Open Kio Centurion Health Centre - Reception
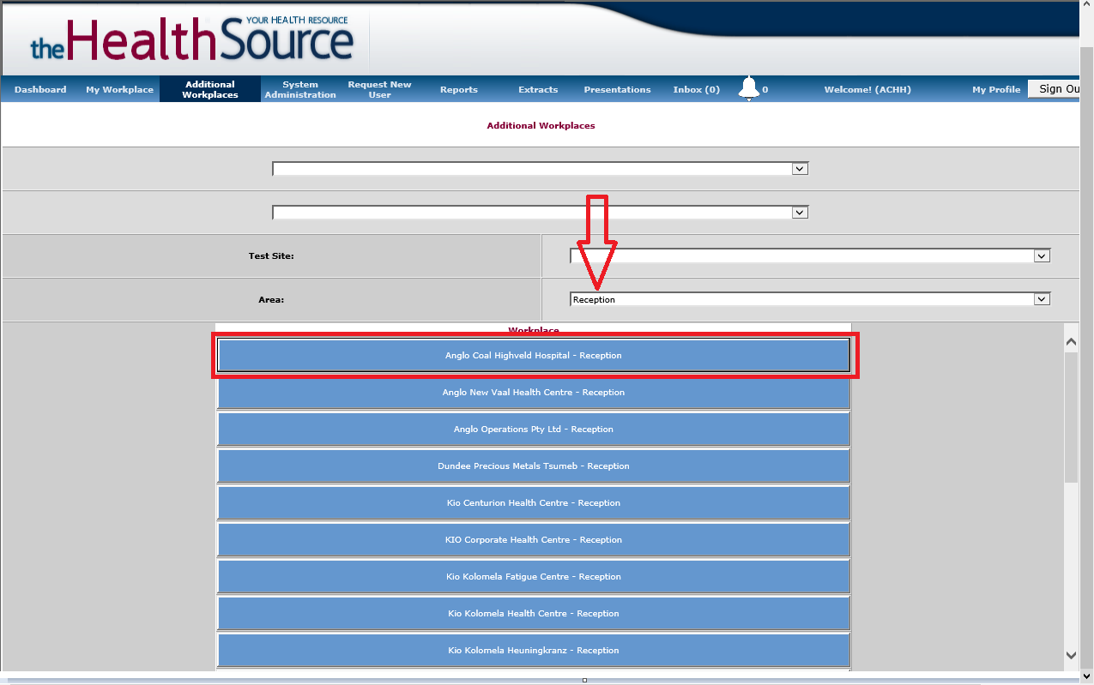This screenshot has height=685, width=1094. coord(534,502)
